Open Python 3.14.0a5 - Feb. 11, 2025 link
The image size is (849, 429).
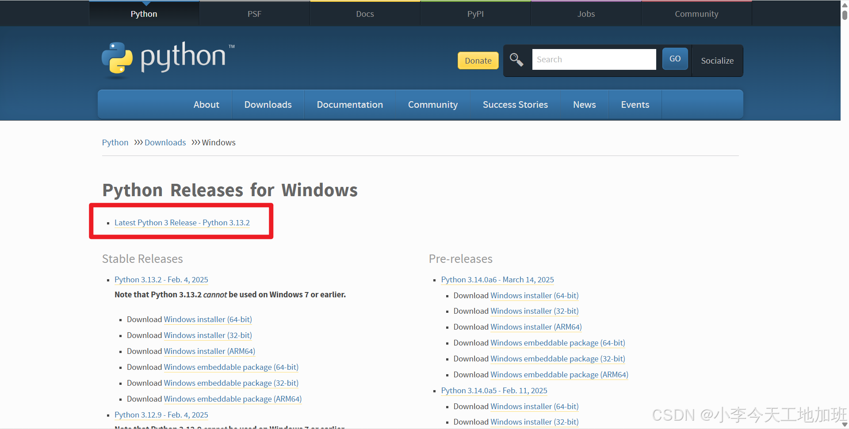[x=494, y=391]
